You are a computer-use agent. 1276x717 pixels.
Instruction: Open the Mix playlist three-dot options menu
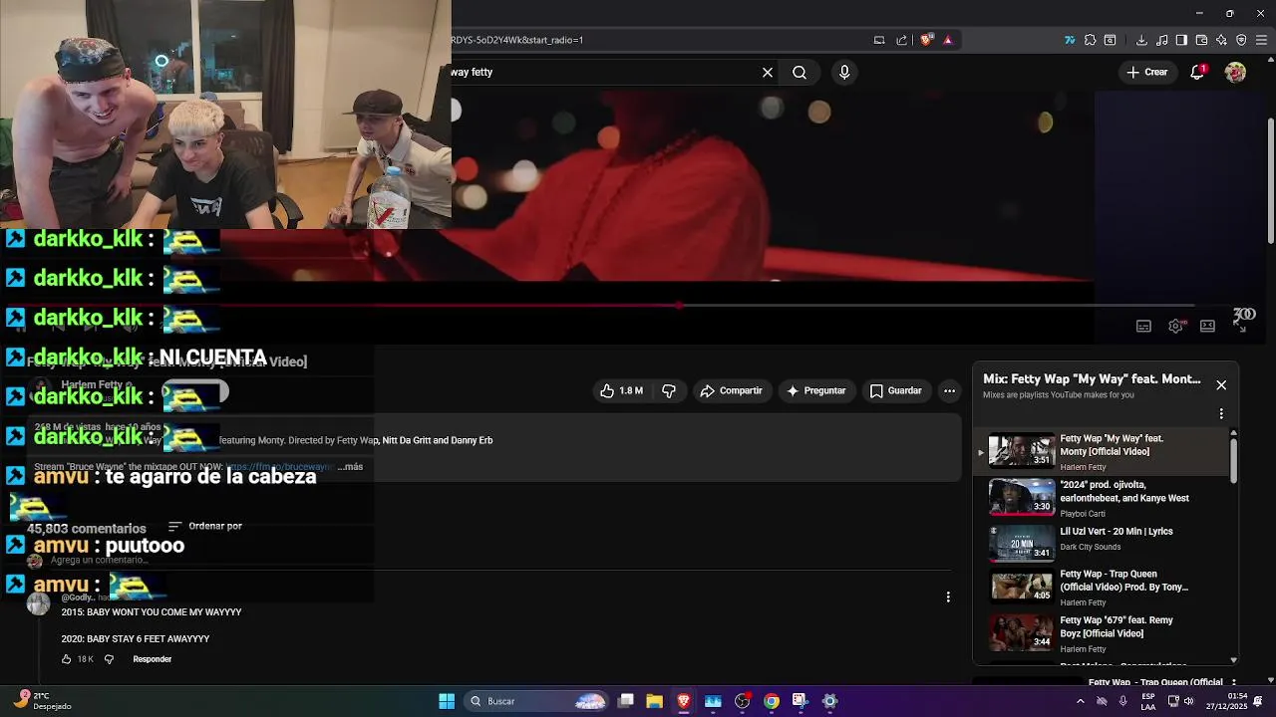click(1221, 413)
